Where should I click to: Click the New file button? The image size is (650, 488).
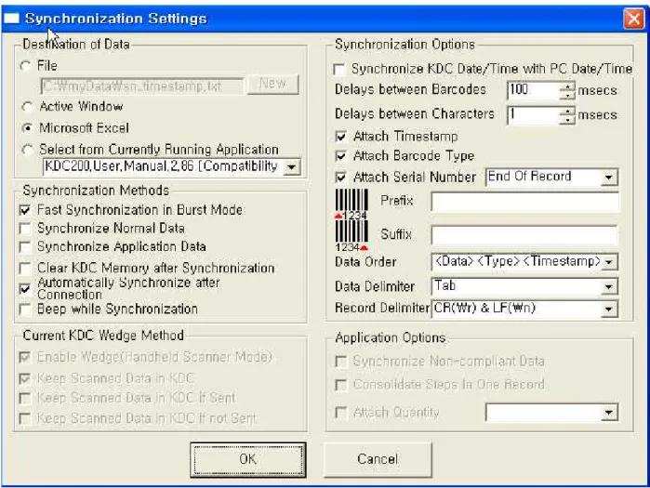pos(272,84)
